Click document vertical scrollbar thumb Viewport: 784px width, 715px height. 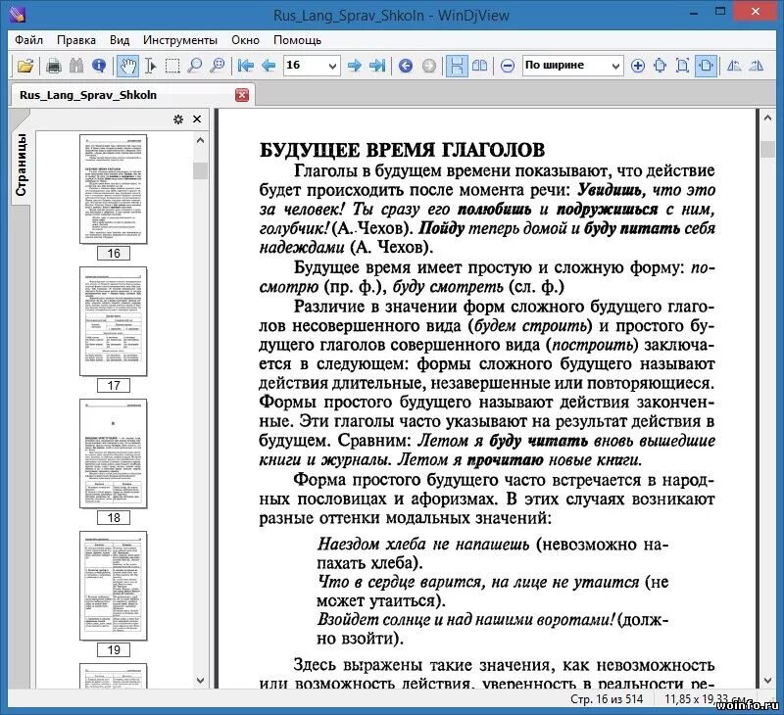(768, 150)
